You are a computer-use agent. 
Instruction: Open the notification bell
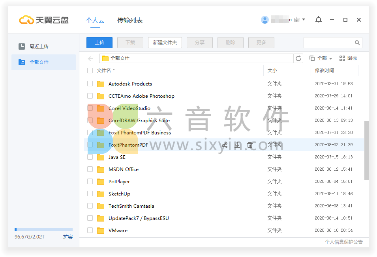click(x=319, y=19)
